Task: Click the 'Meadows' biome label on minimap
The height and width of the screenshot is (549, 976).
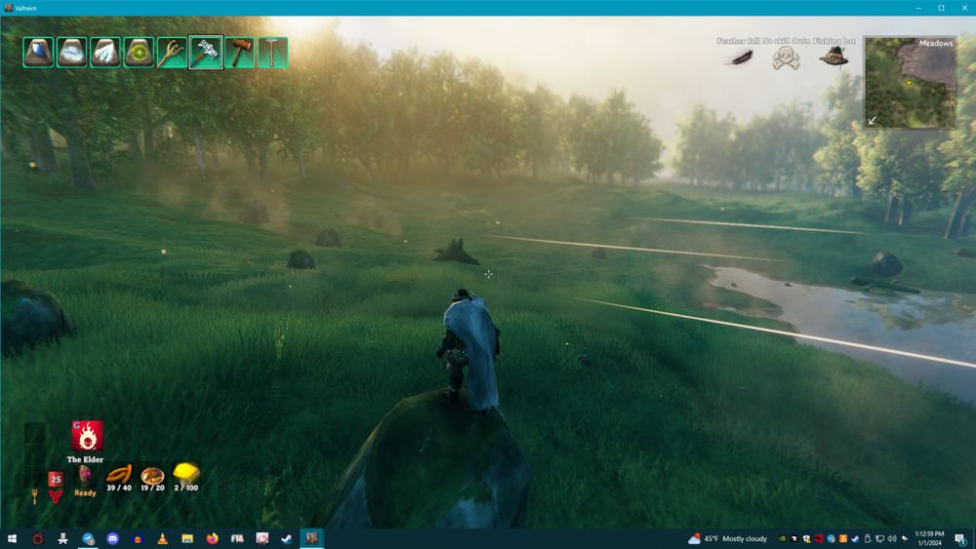Action: point(936,43)
